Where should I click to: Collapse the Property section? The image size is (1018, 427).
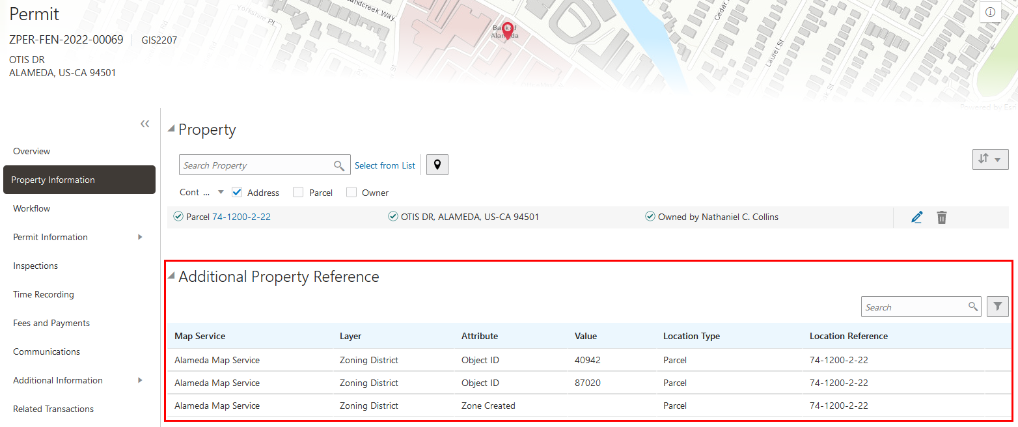tap(171, 129)
